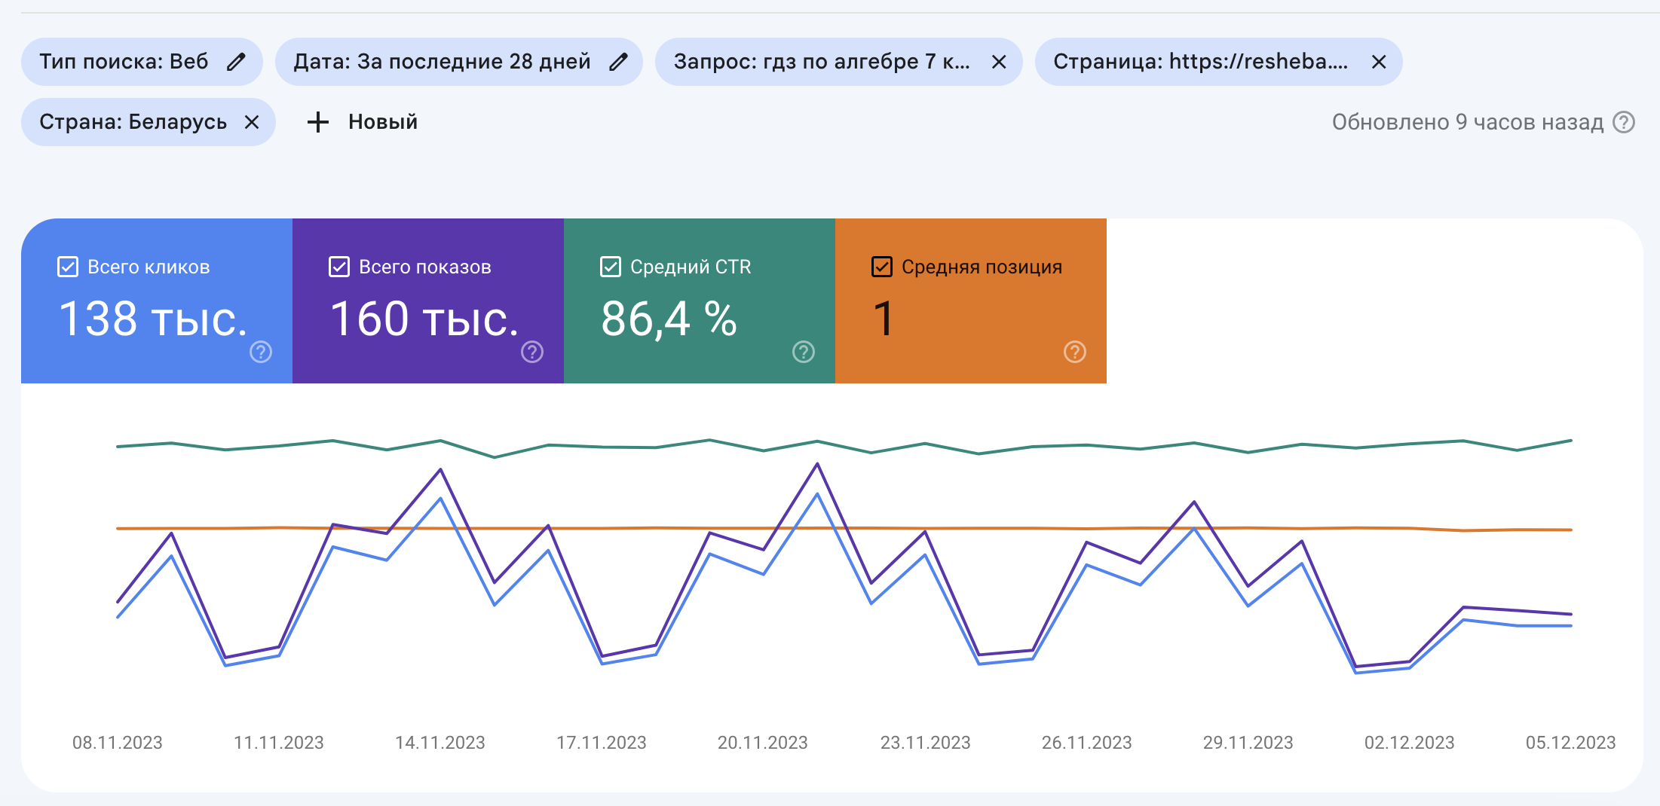Image resolution: width=1660 pixels, height=806 pixels.
Task: Click the green CTR line on chart
Action: pos(844,447)
